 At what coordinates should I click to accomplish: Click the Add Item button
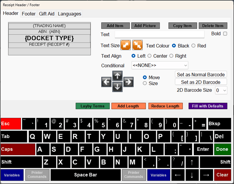[x=115, y=26]
